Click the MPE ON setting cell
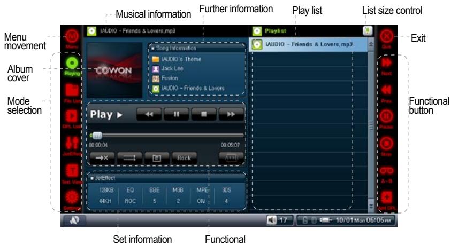 coord(202,196)
